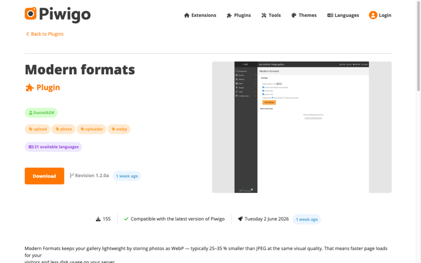Screen dimensions: 421x263
Task: Select the photo tag
Action: pyautogui.click(x=63, y=129)
